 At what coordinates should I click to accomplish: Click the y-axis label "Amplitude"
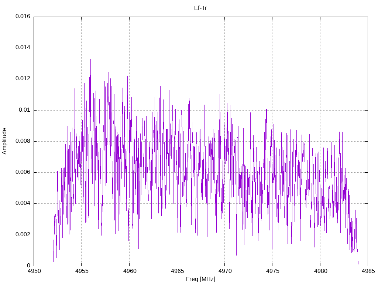[4, 141]
